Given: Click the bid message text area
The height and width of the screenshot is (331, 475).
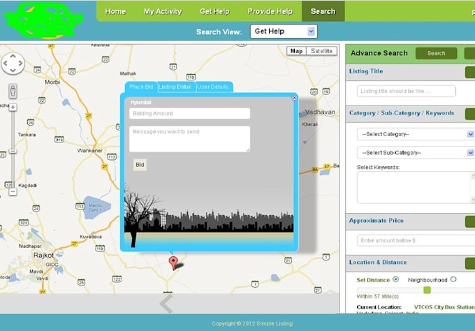Looking at the screenshot, I should (x=189, y=139).
